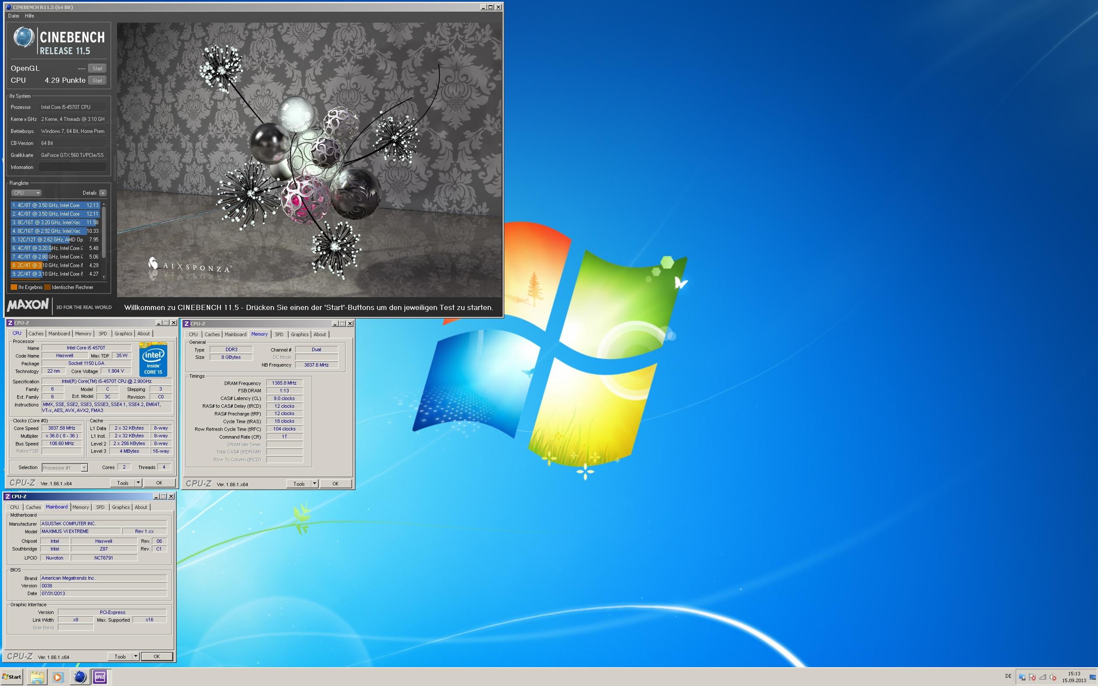Start the OpenGL benchmark
Viewport: 1098px width, 686px height.
point(97,69)
